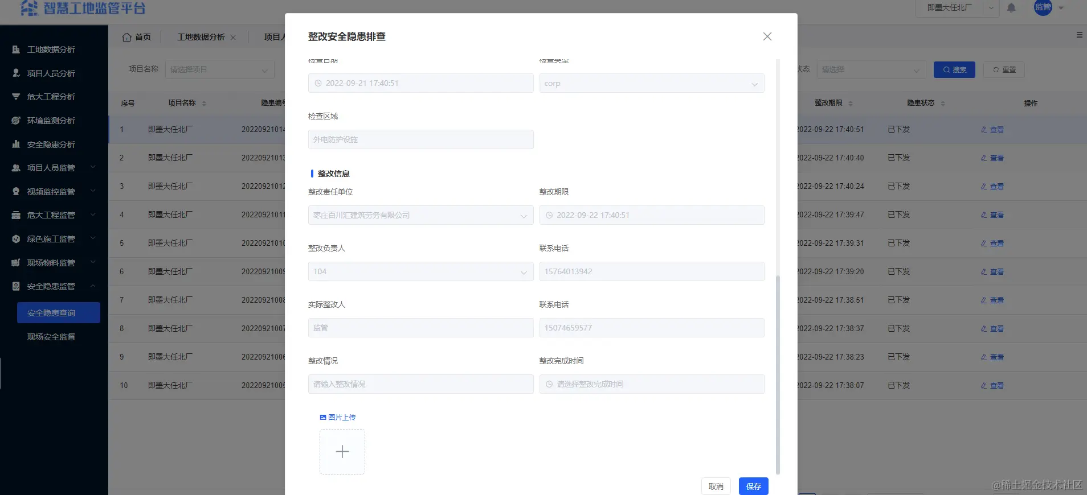
Task: Click the 整改期限 date field
Action: (x=652, y=215)
